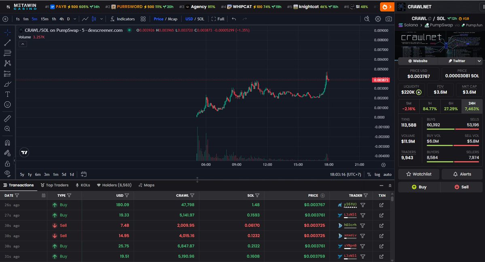Open the chart layout grid selector

tap(143, 19)
